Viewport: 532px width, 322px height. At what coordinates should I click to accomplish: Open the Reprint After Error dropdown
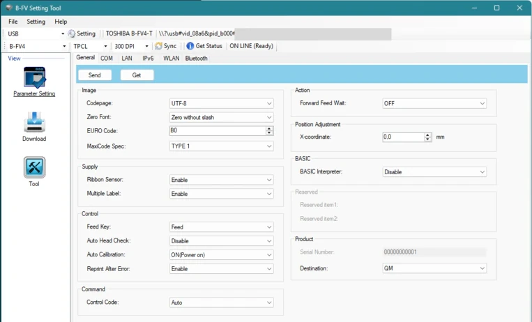222,269
